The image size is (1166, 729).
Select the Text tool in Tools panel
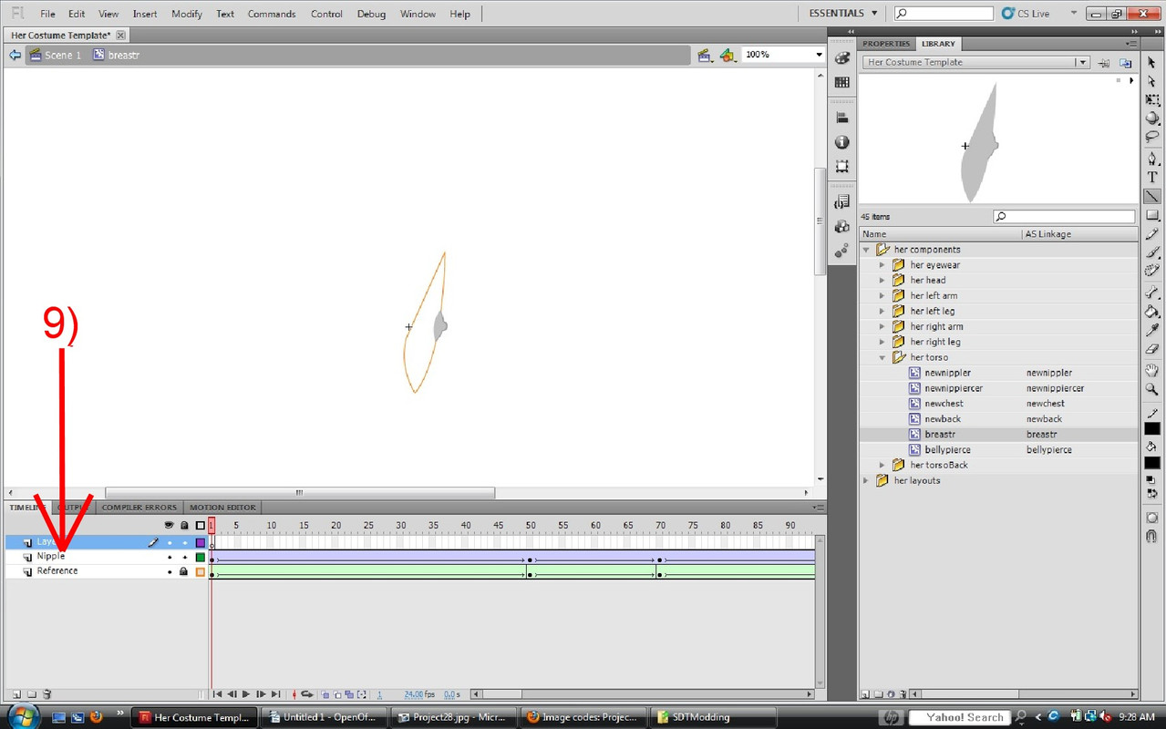pyautogui.click(x=1152, y=177)
